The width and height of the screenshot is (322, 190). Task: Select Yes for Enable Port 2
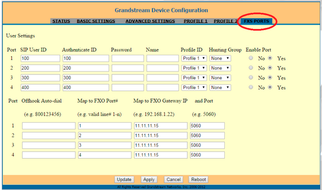(x=270, y=68)
